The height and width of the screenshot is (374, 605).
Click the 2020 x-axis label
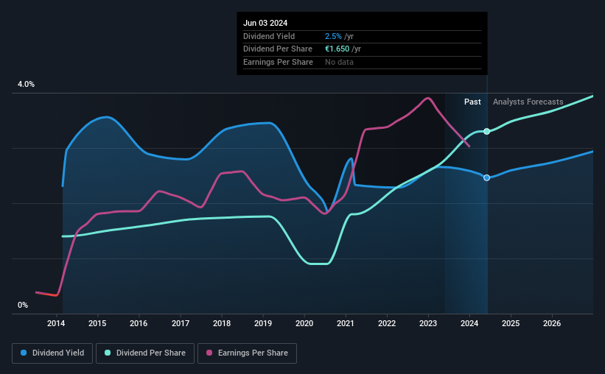tap(304, 323)
